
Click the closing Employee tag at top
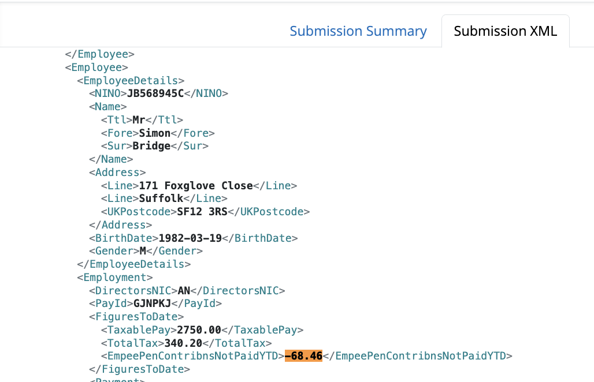pyautogui.click(x=99, y=54)
